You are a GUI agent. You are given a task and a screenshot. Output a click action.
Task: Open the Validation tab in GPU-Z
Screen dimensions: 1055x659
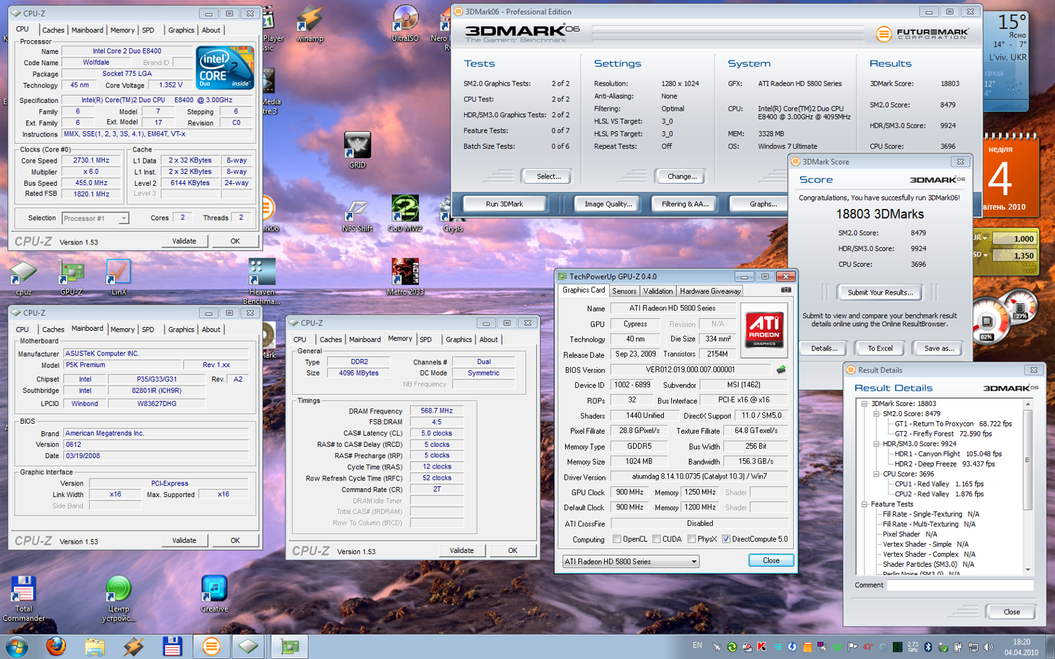pos(658,291)
